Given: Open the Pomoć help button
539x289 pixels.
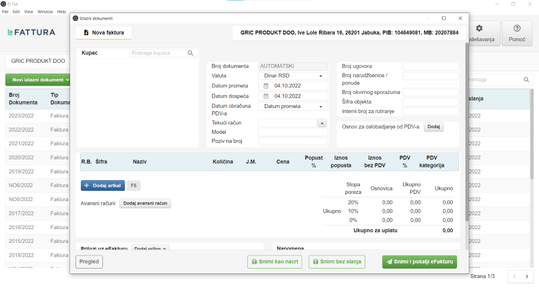Looking at the screenshot, I should 517,34.
